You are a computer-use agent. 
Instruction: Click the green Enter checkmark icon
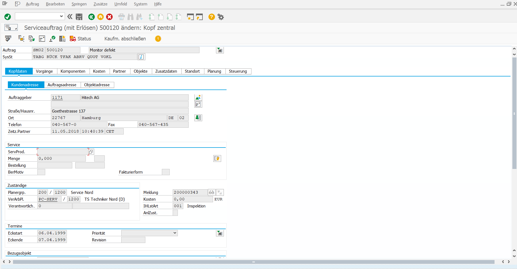8,17
